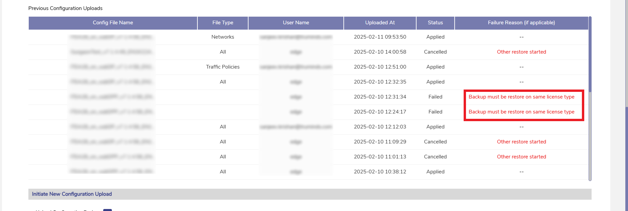Click the uploads table vertical scrollbar
628x211 pixels.
pos(590,53)
